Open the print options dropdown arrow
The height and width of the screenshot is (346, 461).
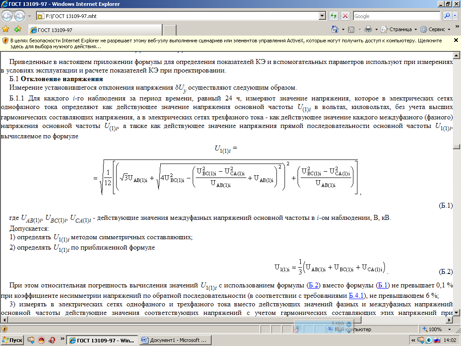[376, 29]
